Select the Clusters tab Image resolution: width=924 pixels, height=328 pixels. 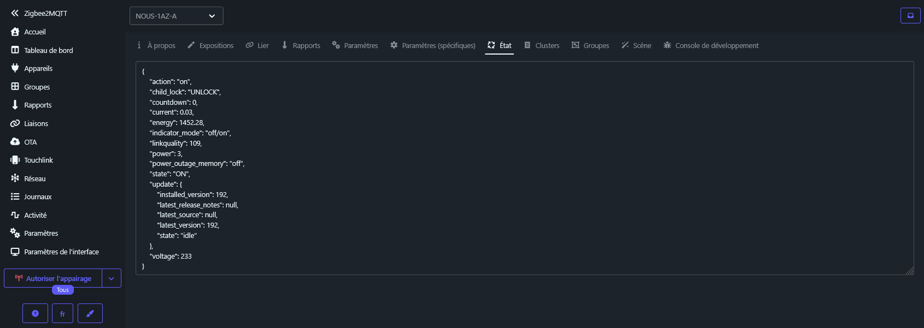542,45
